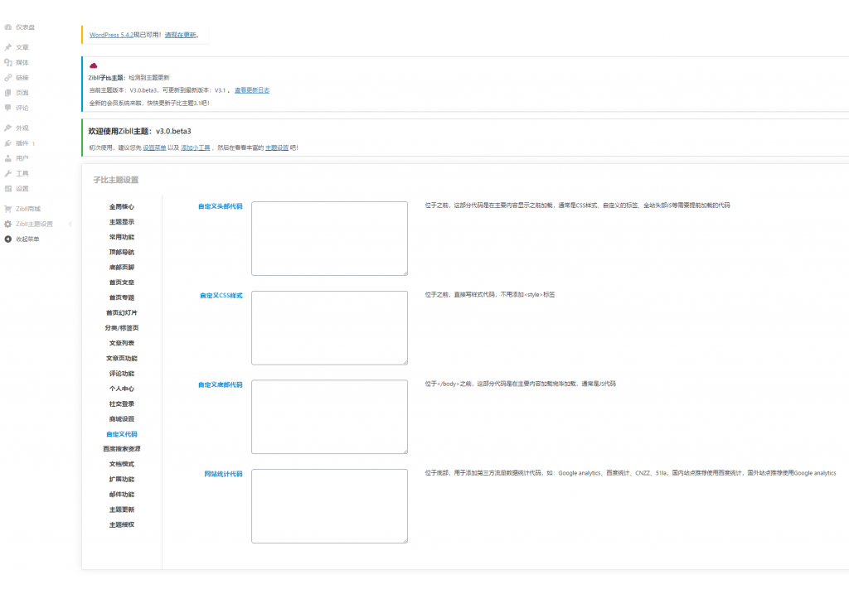Viewport: 849px width, 599px height.
Task: Open the 主题设置 link in welcome notice
Action: pos(277,147)
